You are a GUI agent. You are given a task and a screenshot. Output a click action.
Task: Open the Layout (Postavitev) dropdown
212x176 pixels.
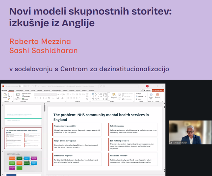coord(27,93)
